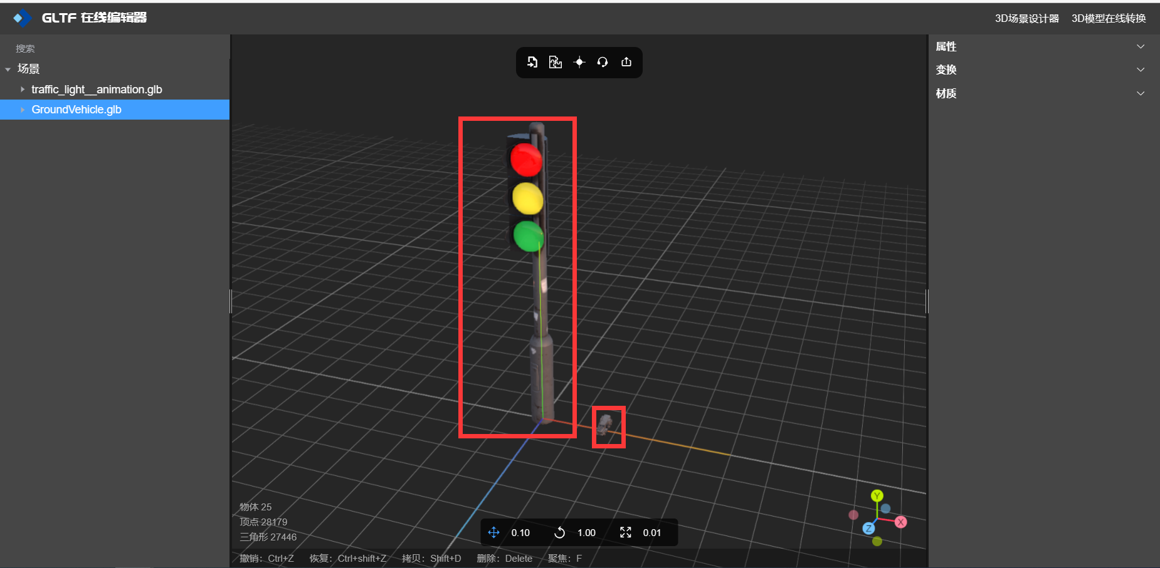Collapse the 场景 scene tree
Screen dimensions: 1160x568
8,70
